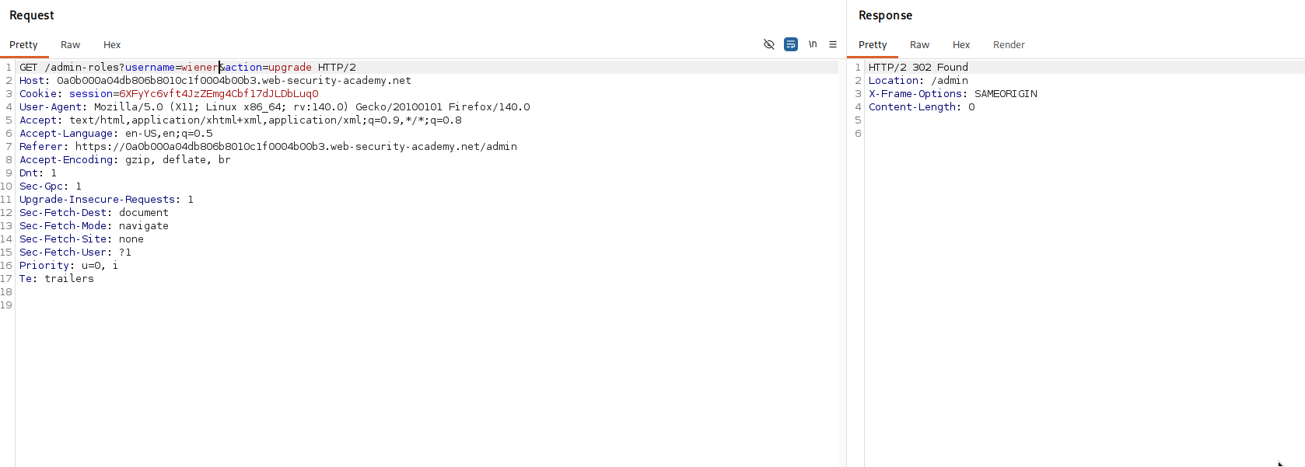Click the User-Agent header line
This screenshot has width=1305, height=467.
(275, 107)
